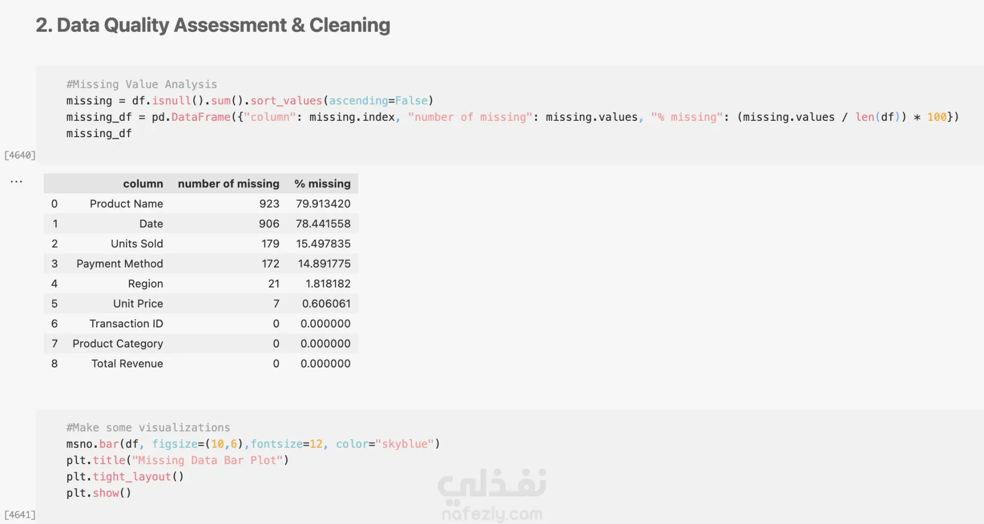Click the '% missing' column header

coord(322,184)
